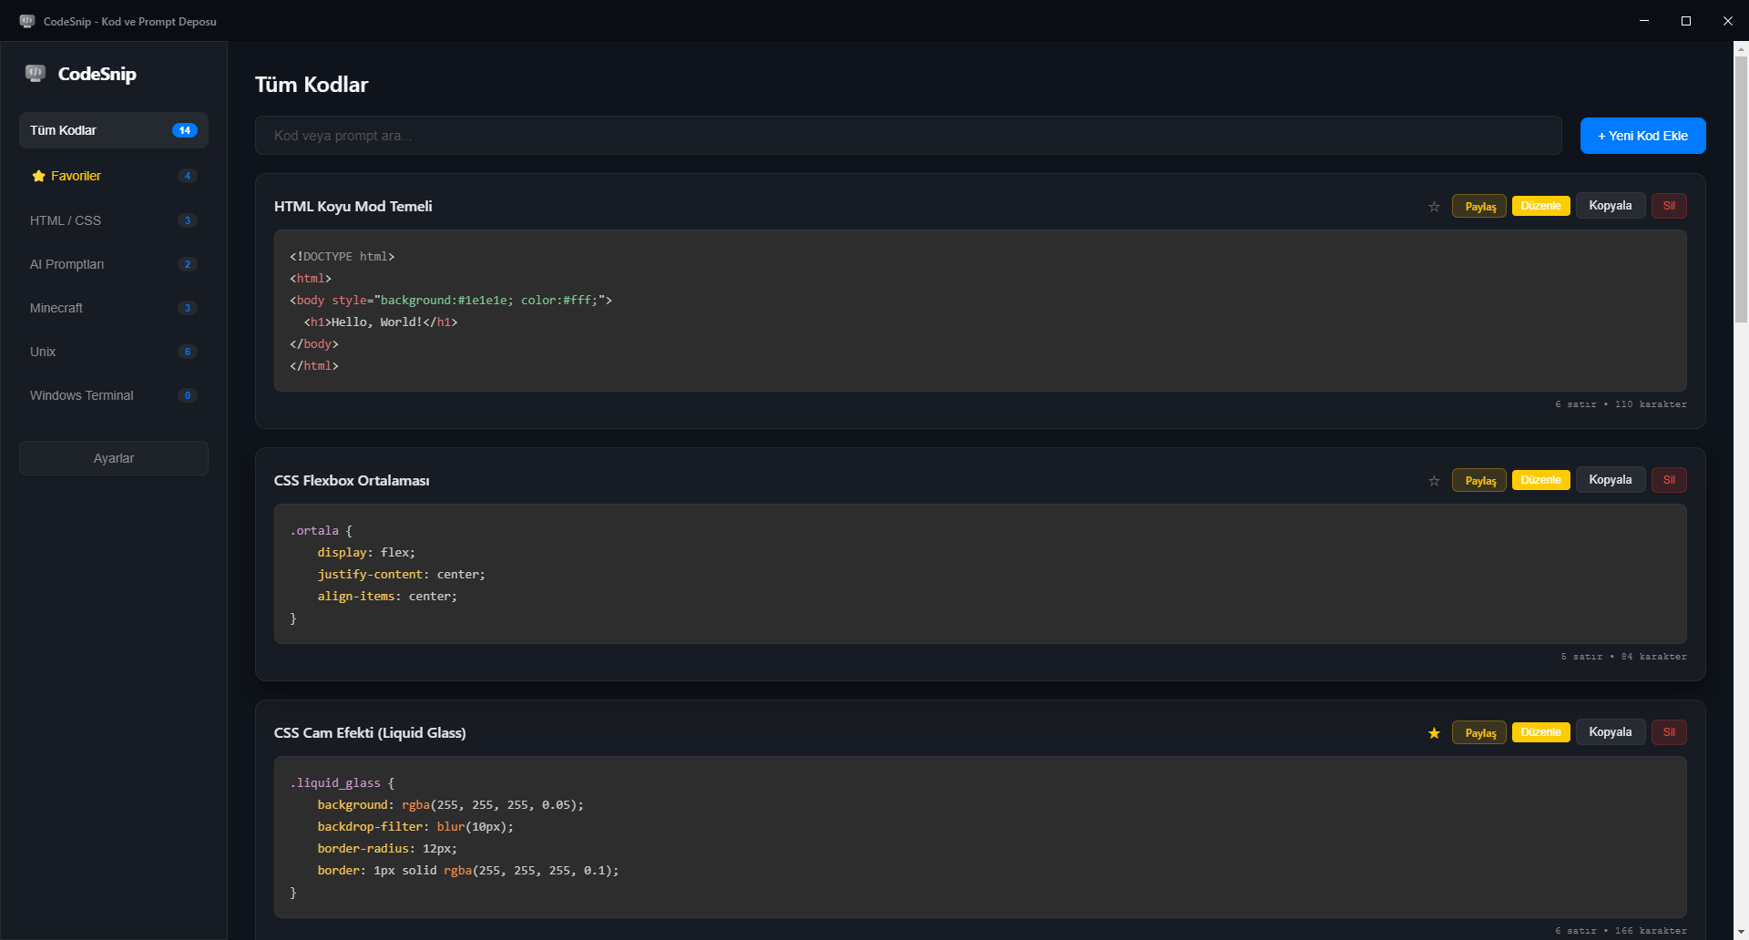
Task: Focus the Kod veya prompt ara search field
Action: coord(908,136)
